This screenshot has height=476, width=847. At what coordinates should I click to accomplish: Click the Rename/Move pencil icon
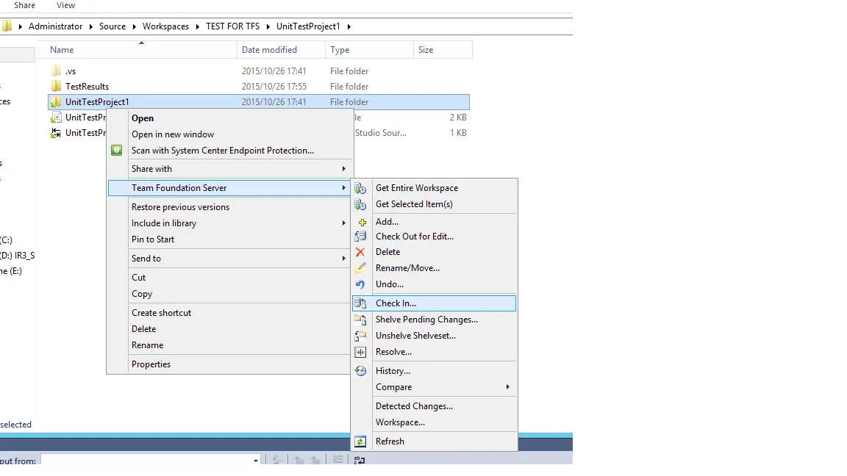pos(360,267)
